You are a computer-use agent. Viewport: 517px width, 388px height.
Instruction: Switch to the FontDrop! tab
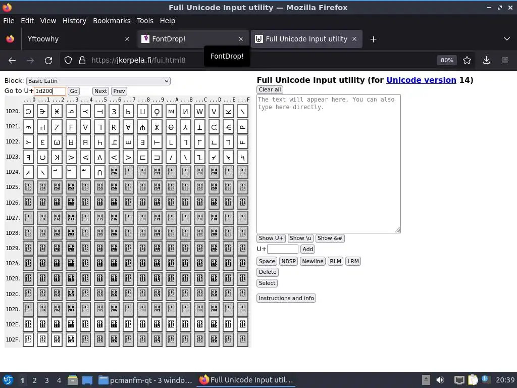tap(192, 39)
